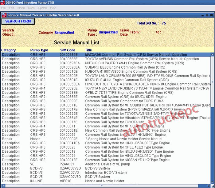This screenshot has width=215, height=188.
Task: Click the Search Result window icon
Action: [x=4, y=15]
